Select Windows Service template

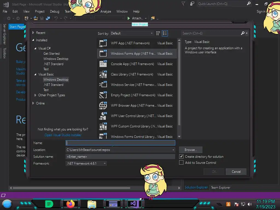[137, 85]
